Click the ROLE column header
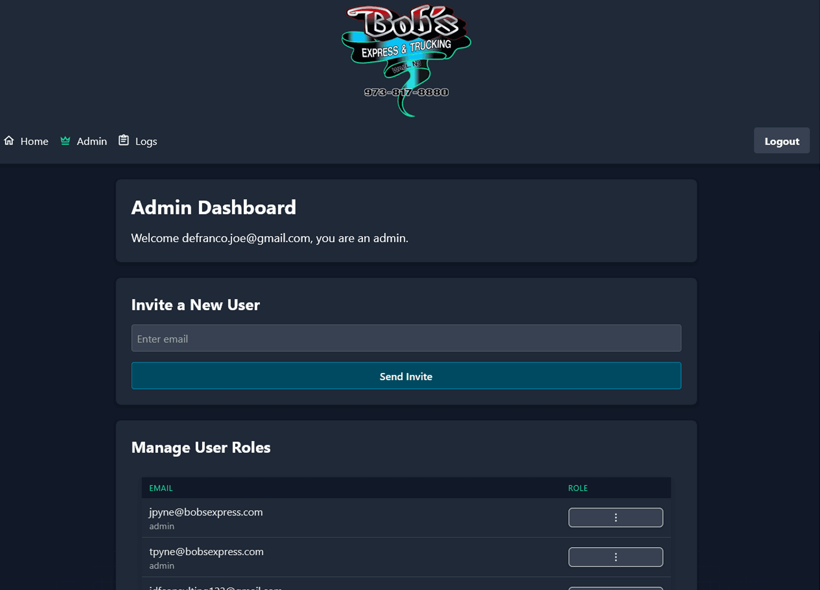This screenshot has height=590, width=820. (578, 488)
